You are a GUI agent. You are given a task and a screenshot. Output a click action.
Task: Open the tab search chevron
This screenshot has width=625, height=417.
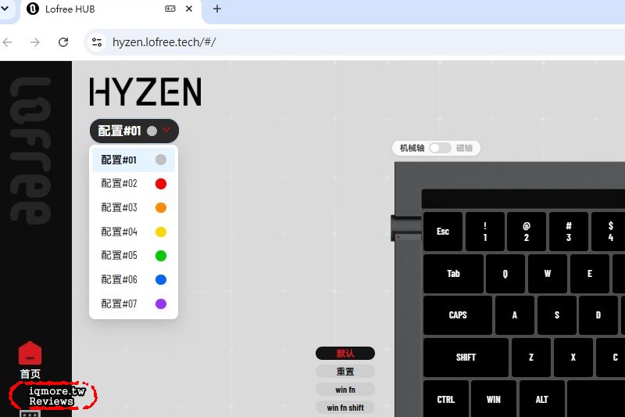pyautogui.click(x=5, y=8)
